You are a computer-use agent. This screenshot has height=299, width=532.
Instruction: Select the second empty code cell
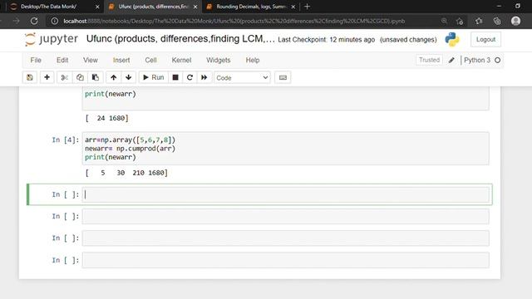coord(285,216)
